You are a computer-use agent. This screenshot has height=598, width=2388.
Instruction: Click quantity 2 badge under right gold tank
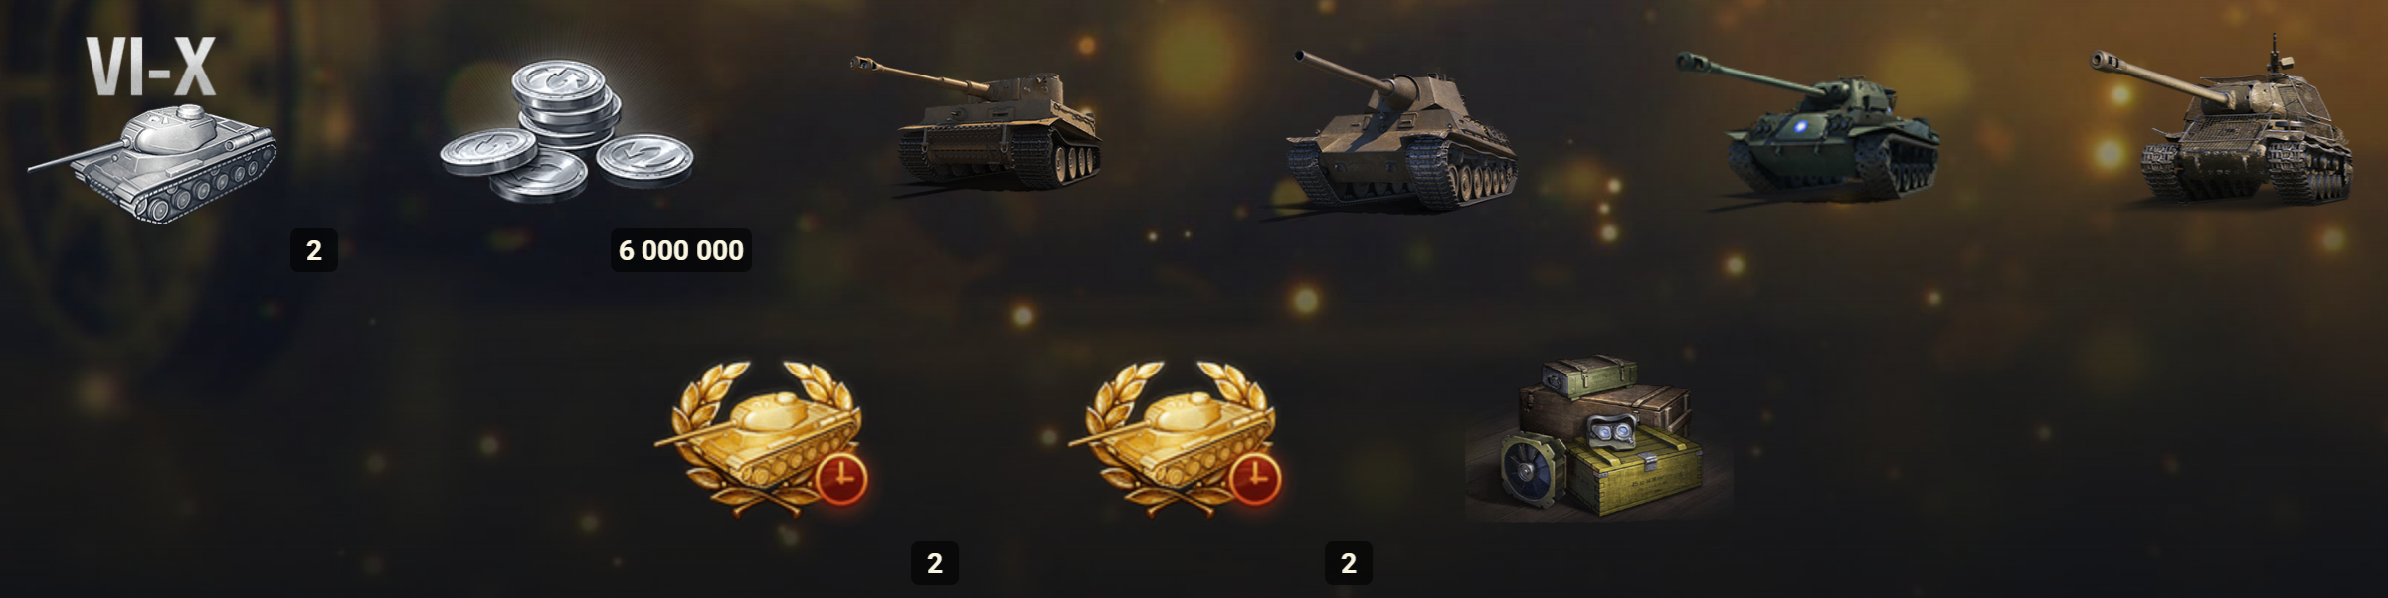coord(1349,563)
